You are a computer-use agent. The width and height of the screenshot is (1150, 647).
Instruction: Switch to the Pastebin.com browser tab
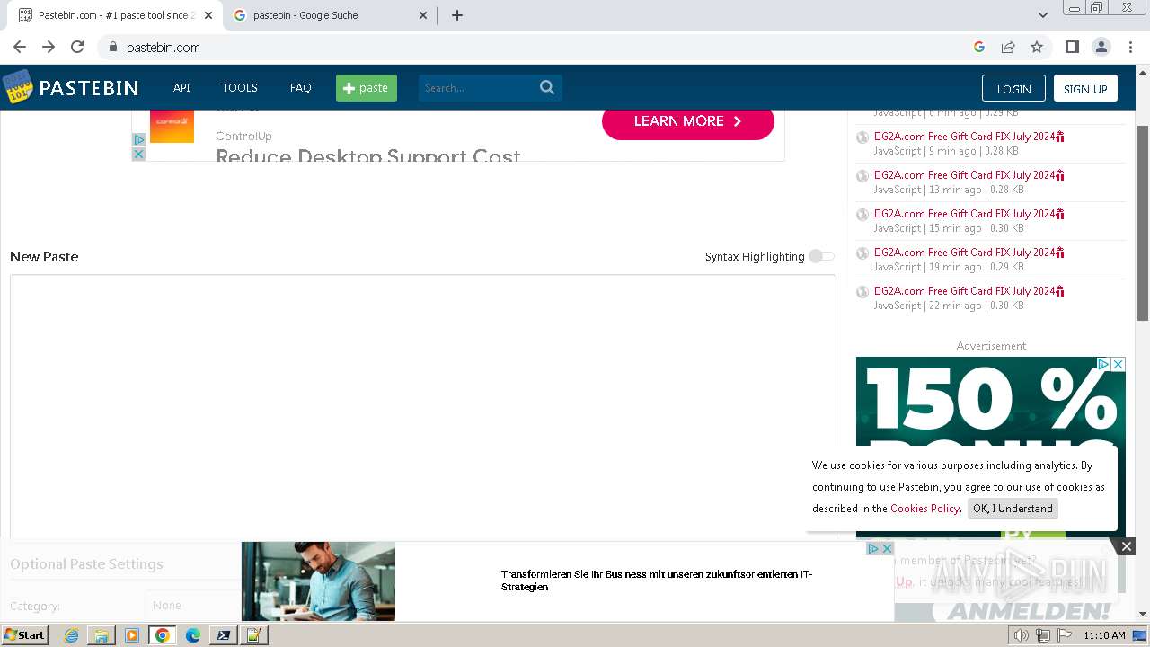coord(113,15)
